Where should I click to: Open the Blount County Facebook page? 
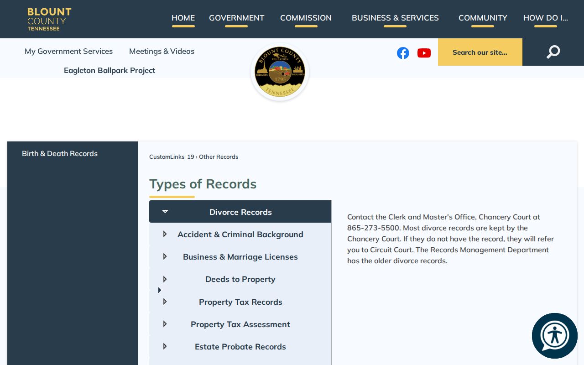[x=403, y=53]
